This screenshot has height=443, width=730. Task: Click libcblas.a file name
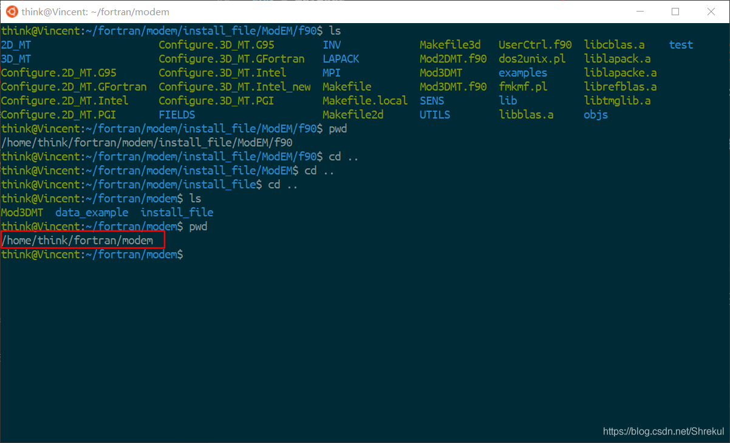(x=614, y=44)
